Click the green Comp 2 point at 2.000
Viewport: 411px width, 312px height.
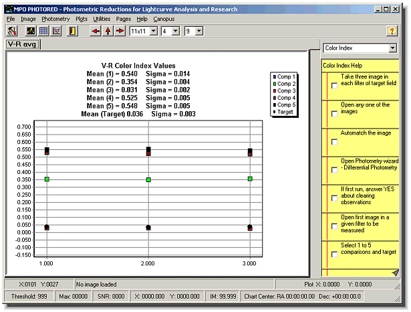[148, 180]
